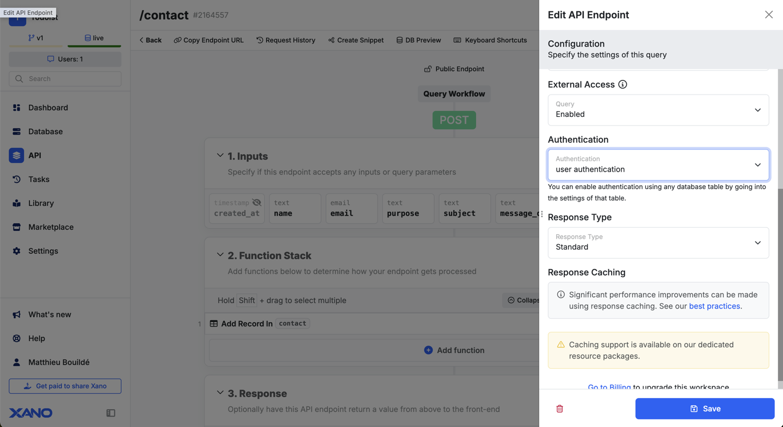Switch to the v1 branch
This screenshot has width=783, height=427.
[36, 38]
